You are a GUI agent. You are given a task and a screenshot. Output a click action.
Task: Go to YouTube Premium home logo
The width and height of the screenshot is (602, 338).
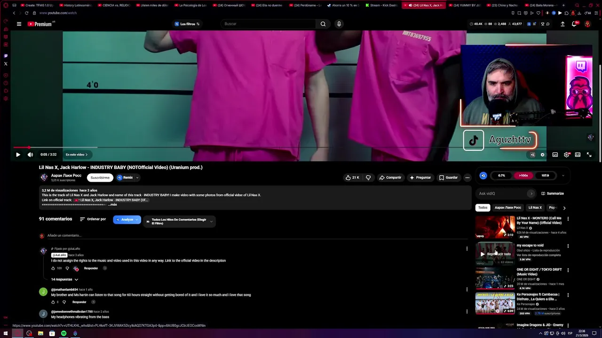[40, 24]
